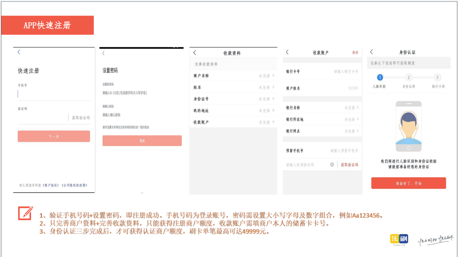Select step 2 身份证照 circle
This screenshot has width=458, height=257.
[408, 77]
